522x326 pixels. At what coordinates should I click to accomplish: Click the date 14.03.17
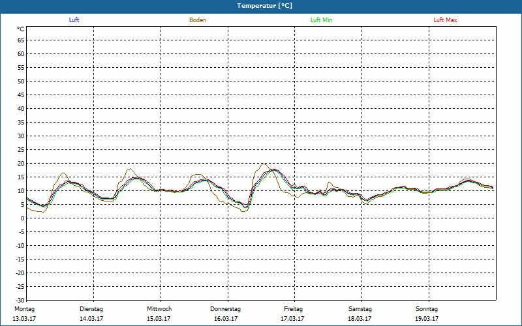pyautogui.click(x=91, y=319)
